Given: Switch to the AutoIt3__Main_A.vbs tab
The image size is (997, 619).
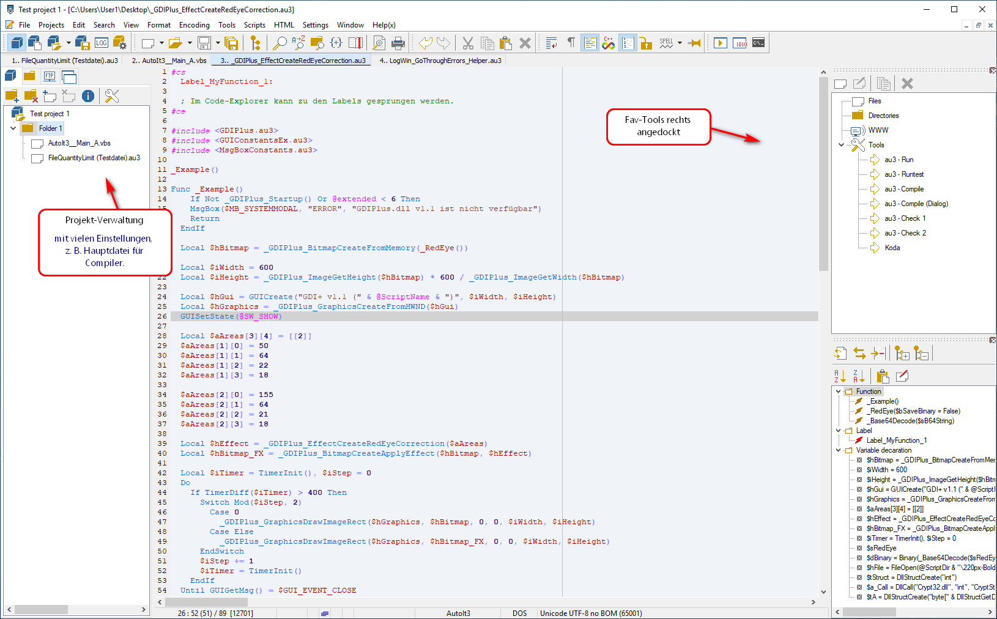Looking at the screenshot, I should coord(169,61).
